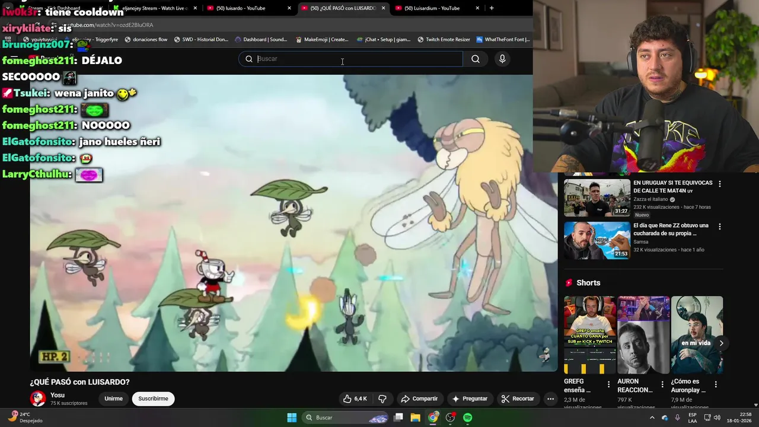
Task: Open 'Twitch Emote Resizer' bookmark
Action: (444, 40)
